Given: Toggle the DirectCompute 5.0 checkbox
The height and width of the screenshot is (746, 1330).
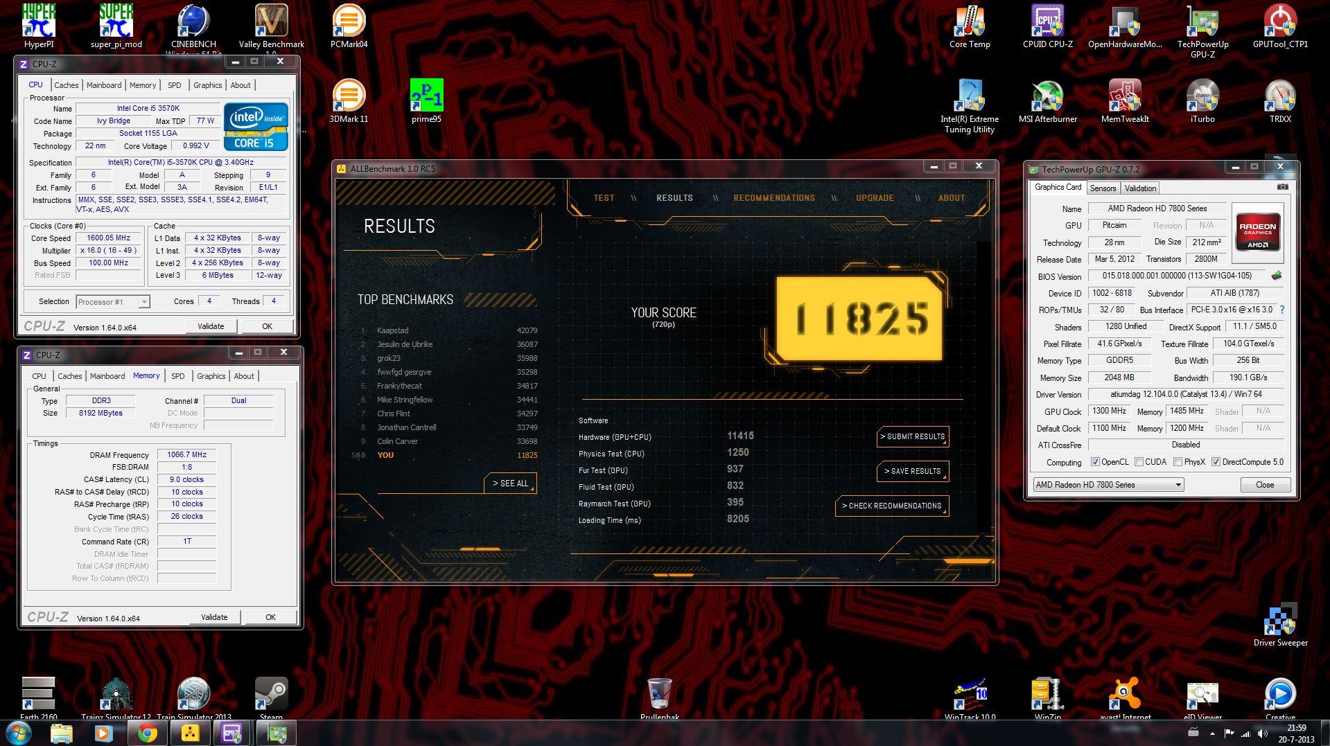Looking at the screenshot, I should [1216, 462].
